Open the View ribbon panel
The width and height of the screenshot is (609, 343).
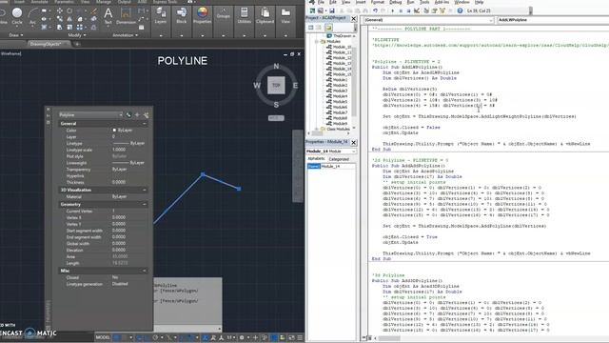(x=285, y=15)
